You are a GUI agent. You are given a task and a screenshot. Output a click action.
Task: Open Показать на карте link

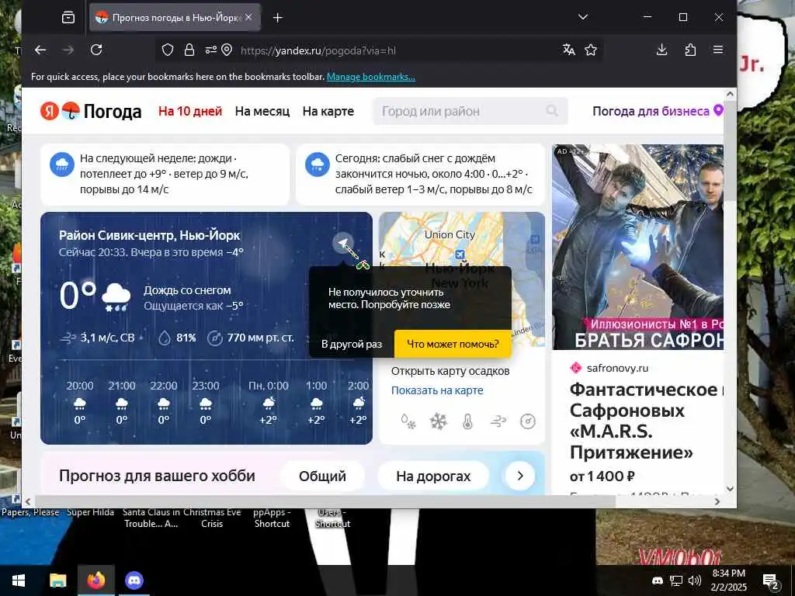pos(437,390)
